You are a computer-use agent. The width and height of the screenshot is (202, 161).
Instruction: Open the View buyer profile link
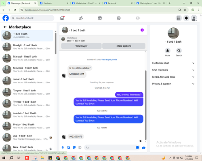[x=109, y=60]
